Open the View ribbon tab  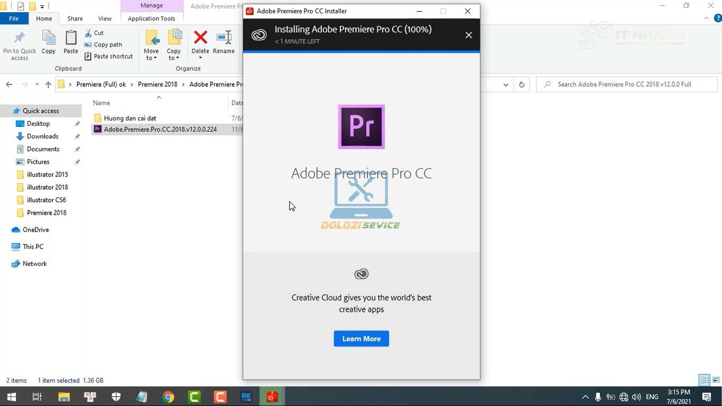[105, 19]
